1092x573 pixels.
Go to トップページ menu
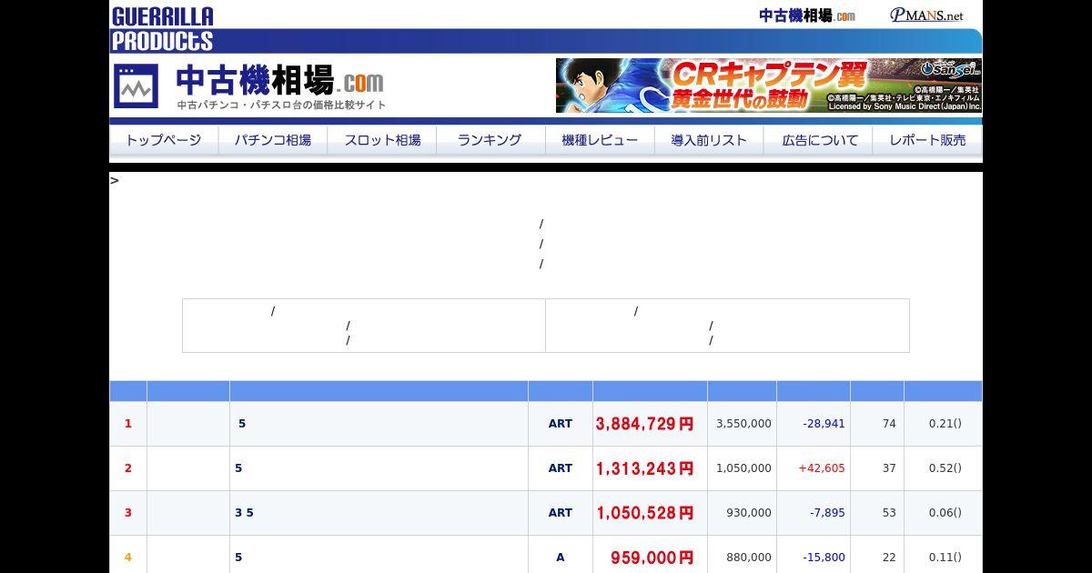click(x=164, y=141)
